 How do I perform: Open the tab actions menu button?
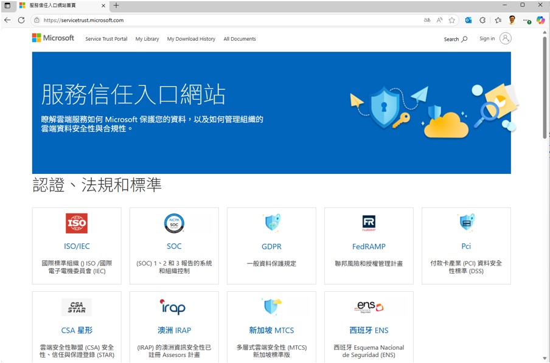[x=7, y=5]
